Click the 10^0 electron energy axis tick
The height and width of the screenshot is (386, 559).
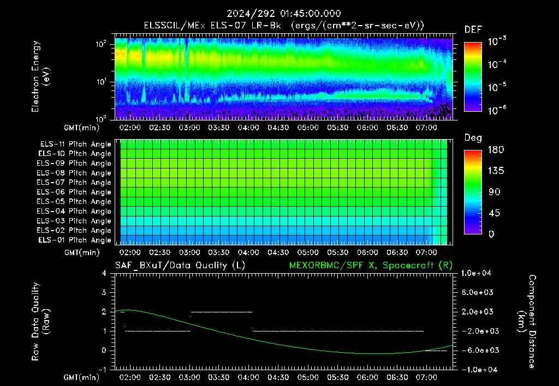click(x=101, y=118)
